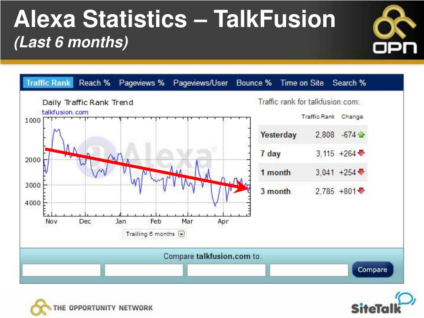Click the 2000 y-axis label
Image resolution: width=424 pixels, height=318 pixels.
click(x=33, y=160)
